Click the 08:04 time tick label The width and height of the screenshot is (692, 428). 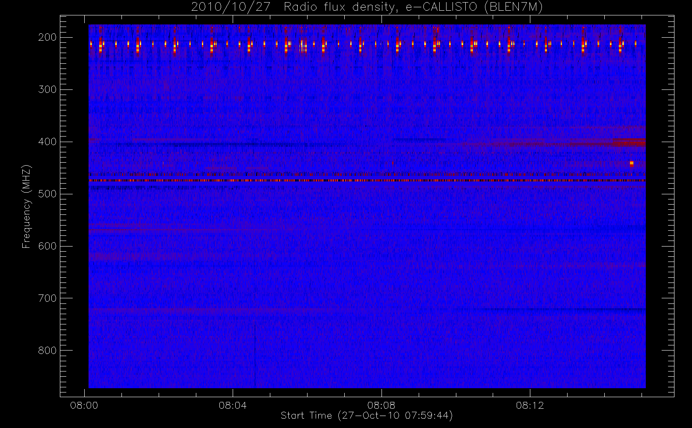click(233, 405)
